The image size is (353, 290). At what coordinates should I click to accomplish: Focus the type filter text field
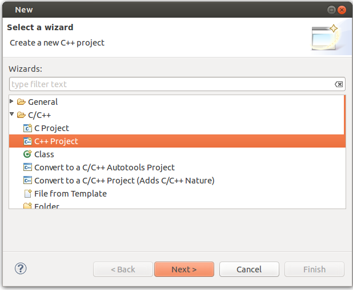(x=177, y=84)
